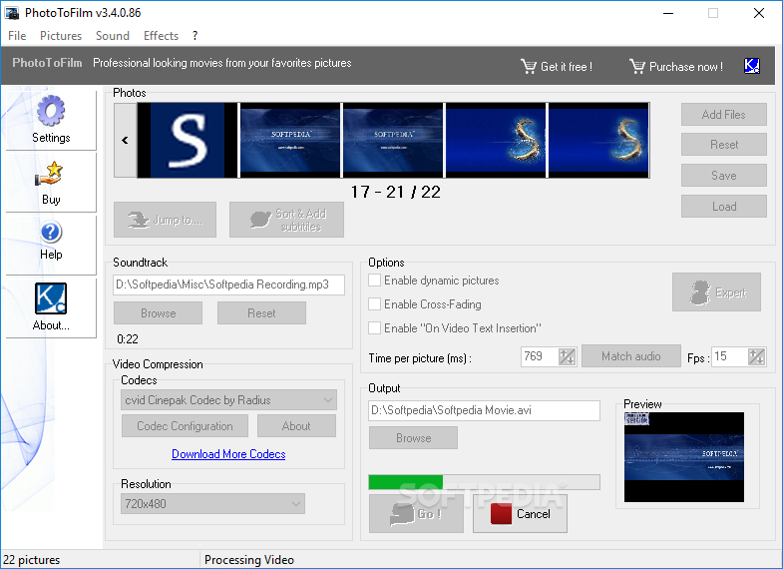Select the first golden S thumbnail
Screen dimensions: 783x569
point(496,141)
